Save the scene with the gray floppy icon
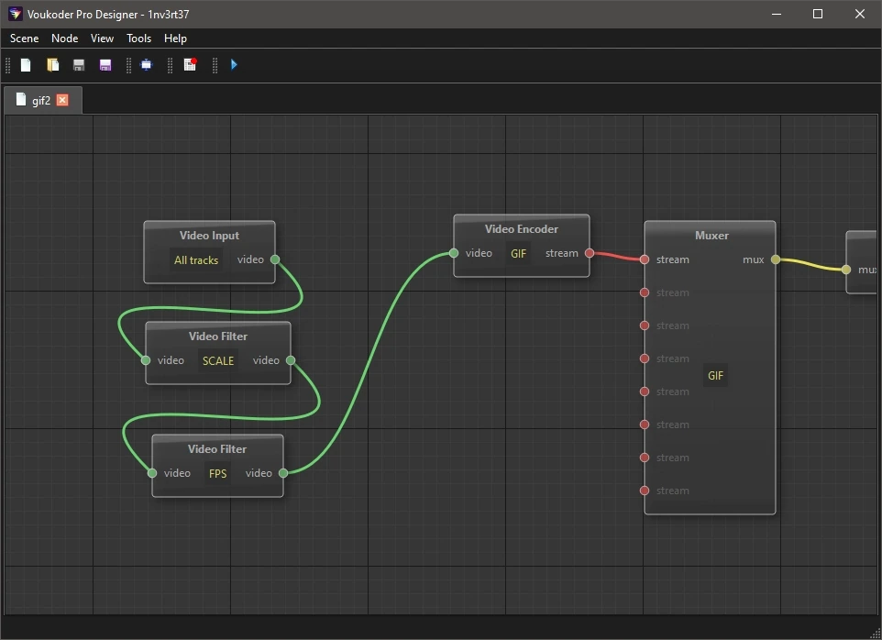 coord(79,65)
